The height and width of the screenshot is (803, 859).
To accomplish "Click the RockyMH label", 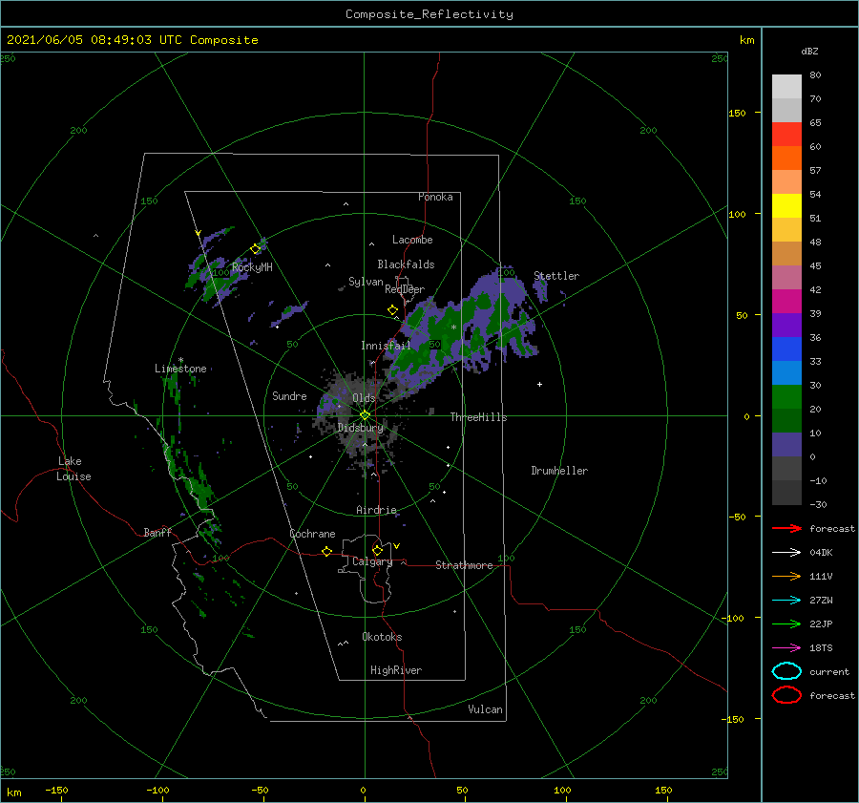I will pos(252,267).
